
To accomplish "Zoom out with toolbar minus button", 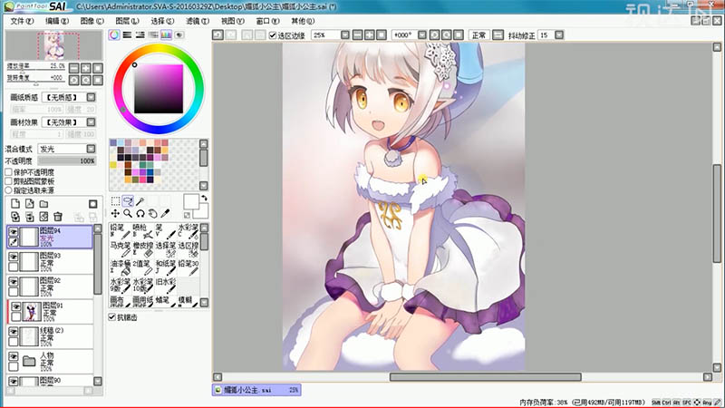I will tap(357, 35).
